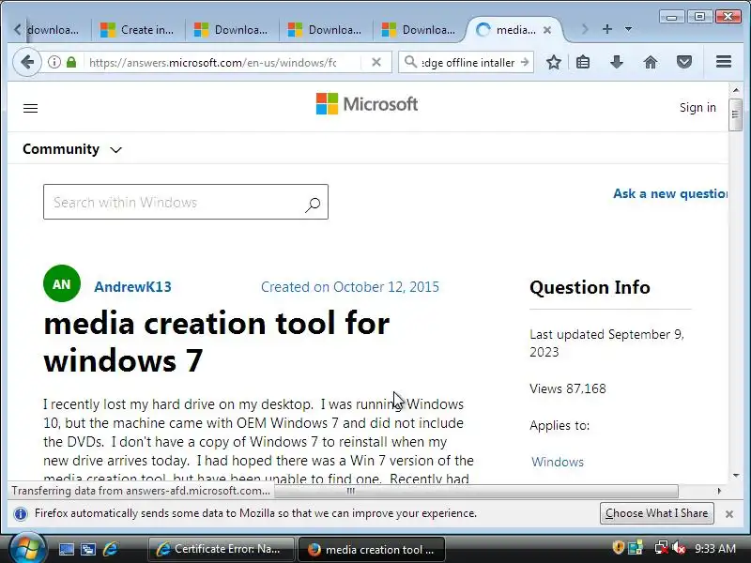Click the vertical scrollbar up arrow

coord(736,89)
